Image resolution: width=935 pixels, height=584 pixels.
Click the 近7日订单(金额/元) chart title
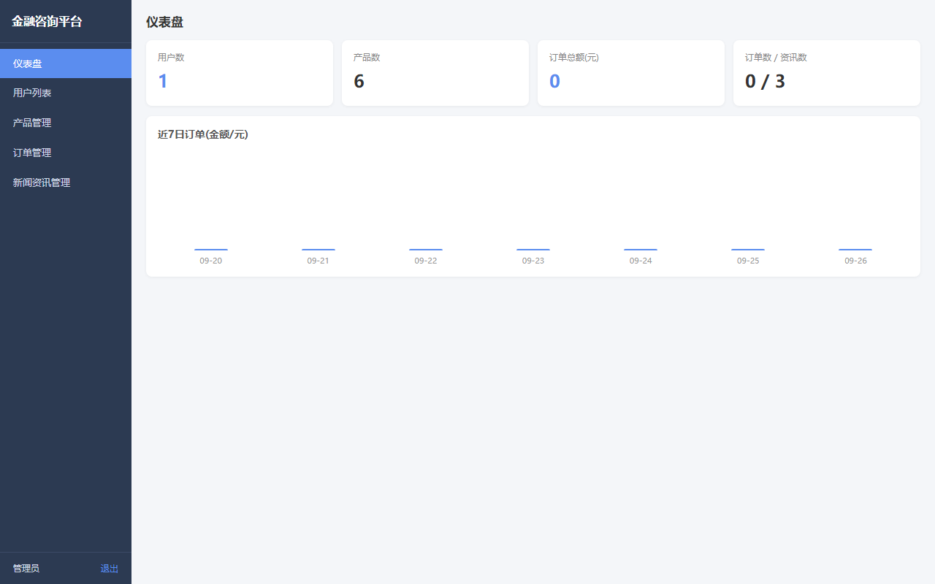click(203, 134)
